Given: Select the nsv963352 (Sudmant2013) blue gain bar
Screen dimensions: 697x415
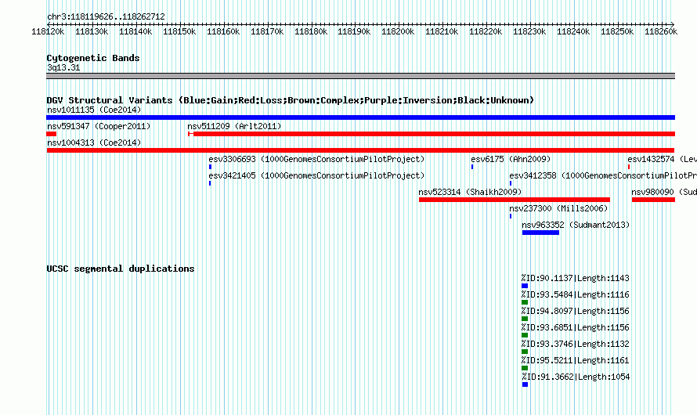Looking at the screenshot, I should [540, 233].
